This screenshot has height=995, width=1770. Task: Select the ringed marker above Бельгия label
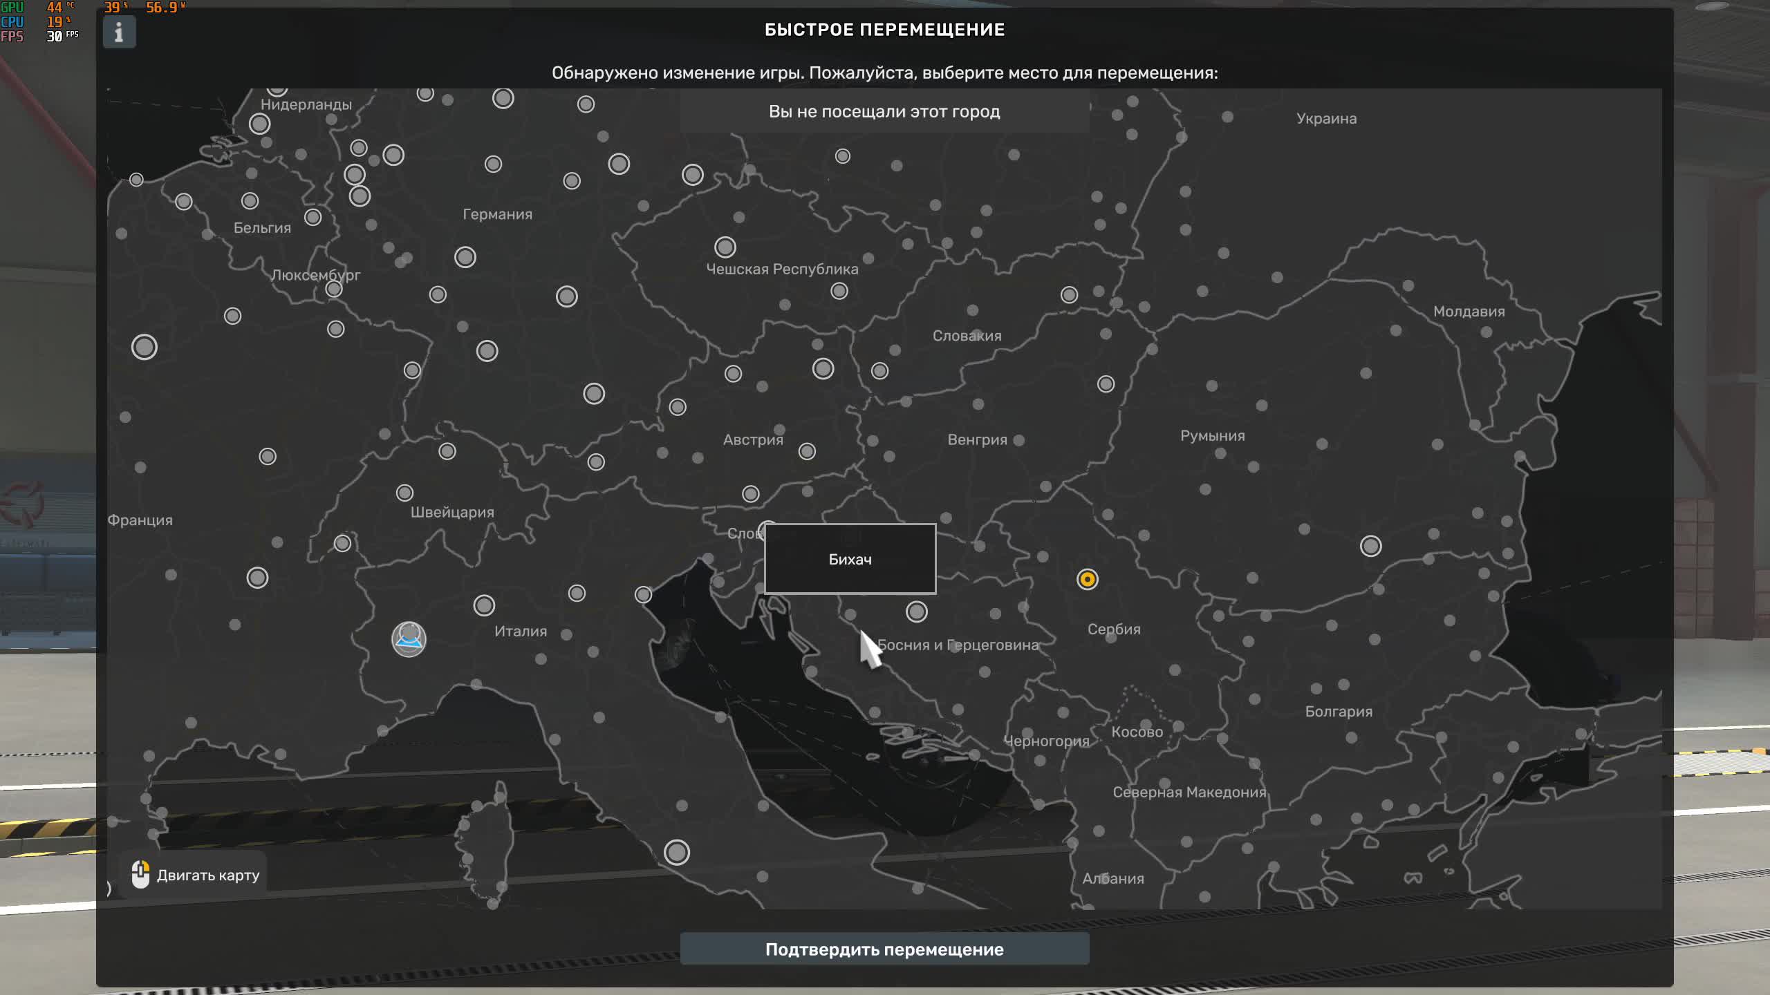pos(250,201)
